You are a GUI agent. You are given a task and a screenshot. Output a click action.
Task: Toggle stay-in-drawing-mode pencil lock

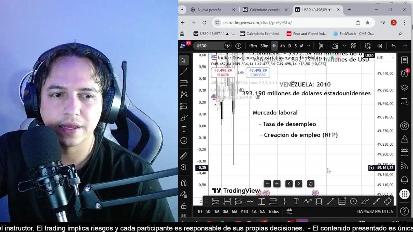click(184, 194)
